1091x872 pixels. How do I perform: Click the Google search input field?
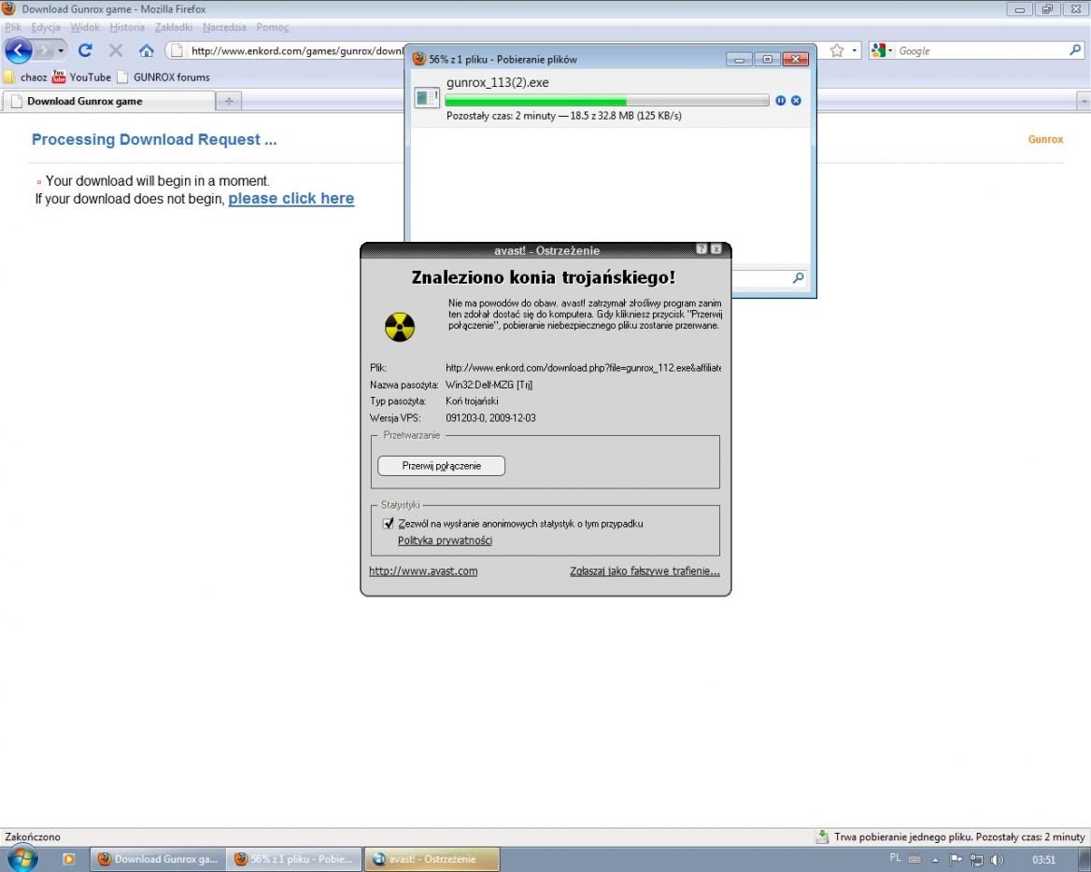pos(981,50)
